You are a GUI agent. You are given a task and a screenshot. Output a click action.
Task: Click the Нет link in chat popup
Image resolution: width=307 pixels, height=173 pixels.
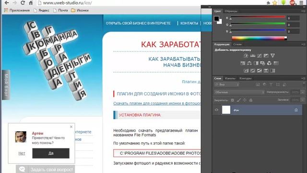(22, 153)
